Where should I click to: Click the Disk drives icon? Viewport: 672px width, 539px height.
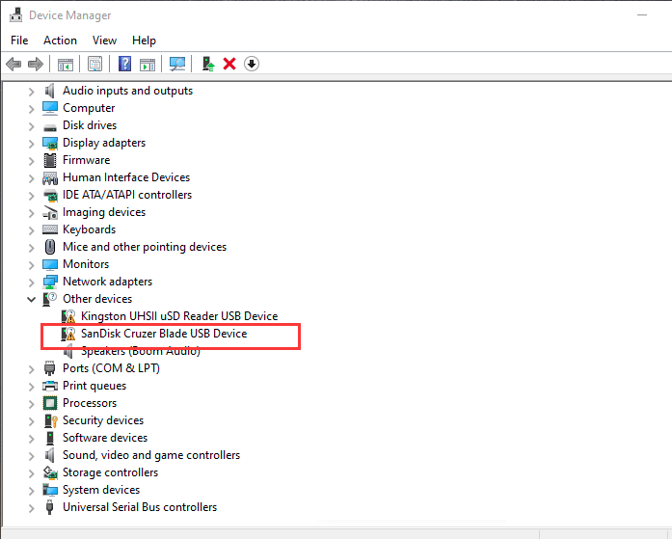50,127
